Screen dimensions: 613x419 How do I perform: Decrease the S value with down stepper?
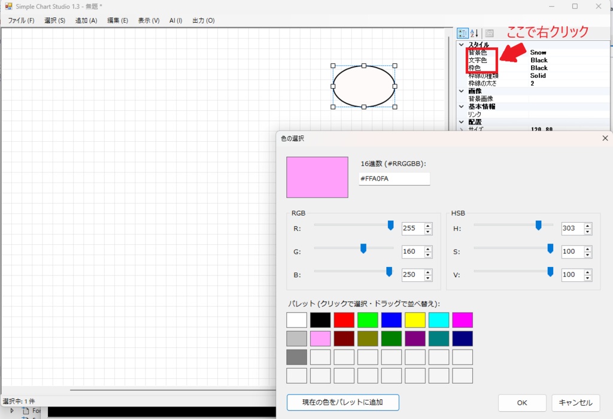pyautogui.click(x=588, y=254)
